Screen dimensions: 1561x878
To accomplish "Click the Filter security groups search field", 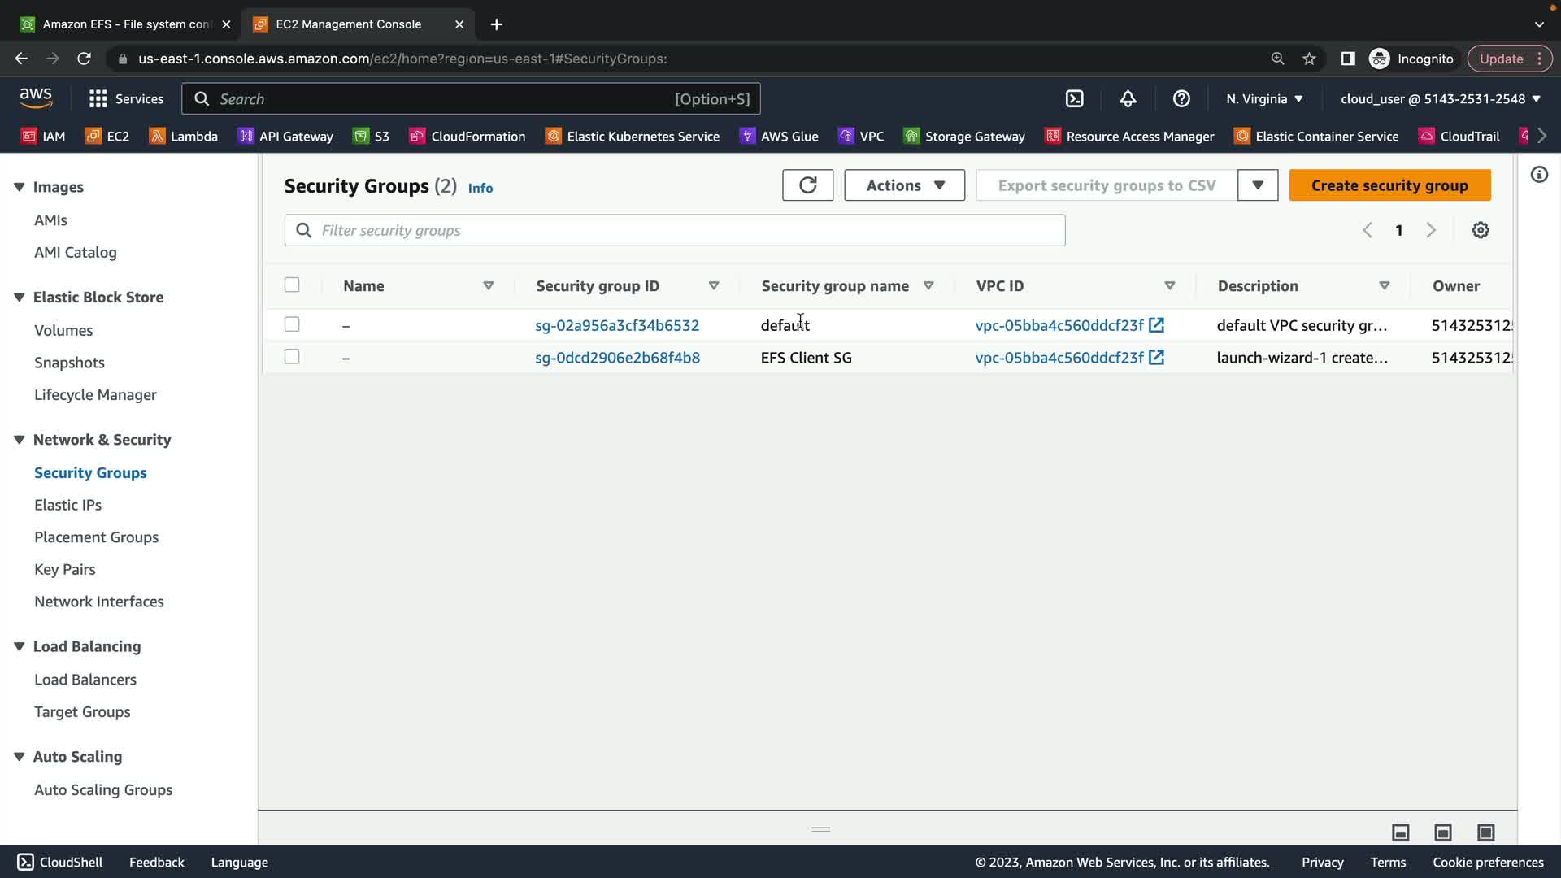I will click(x=675, y=230).
